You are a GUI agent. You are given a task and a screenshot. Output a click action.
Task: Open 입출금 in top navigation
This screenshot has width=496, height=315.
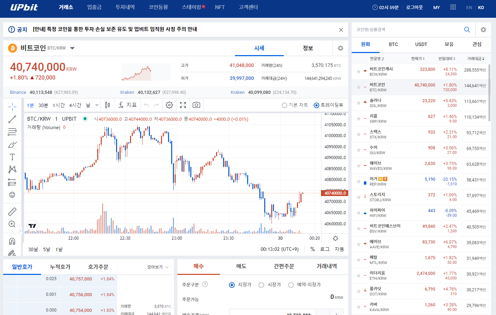[94, 7]
